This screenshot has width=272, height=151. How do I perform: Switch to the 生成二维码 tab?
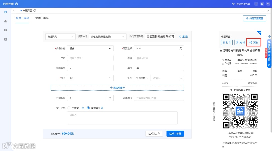click(x=22, y=18)
